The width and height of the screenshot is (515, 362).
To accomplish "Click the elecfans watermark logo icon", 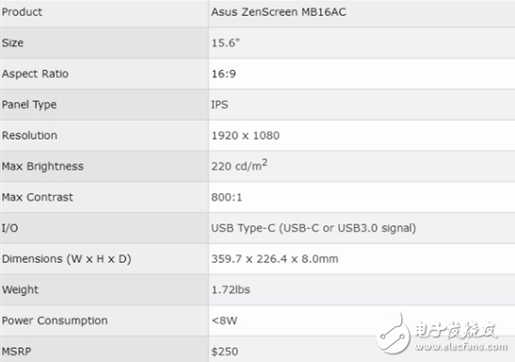I will pyautogui.click(x=394, y=334).
